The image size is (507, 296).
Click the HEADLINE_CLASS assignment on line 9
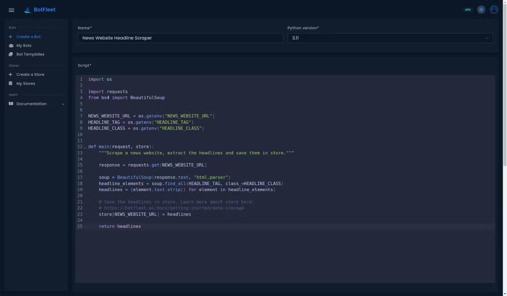[146, 128]
